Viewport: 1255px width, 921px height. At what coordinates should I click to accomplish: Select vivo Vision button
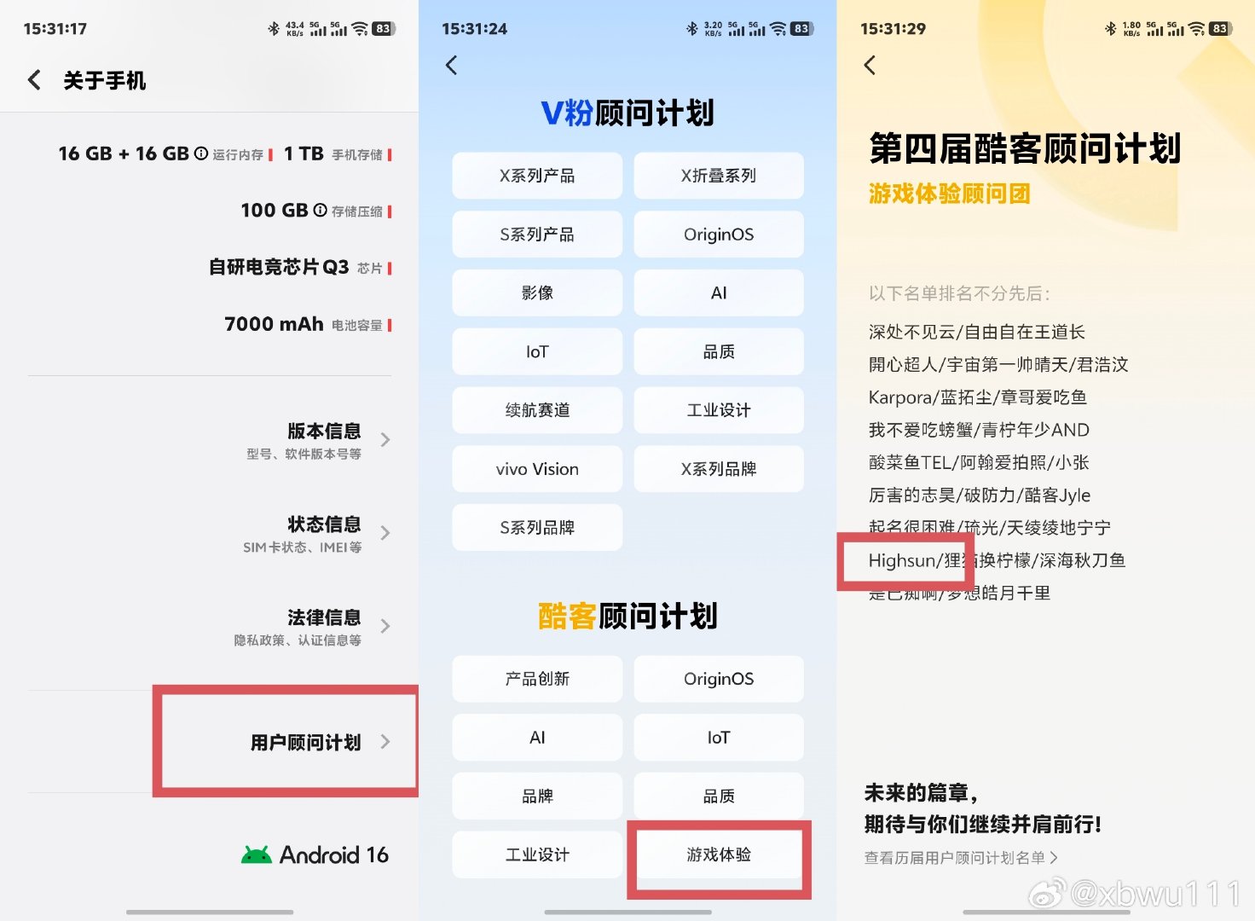tap(537, 469)
